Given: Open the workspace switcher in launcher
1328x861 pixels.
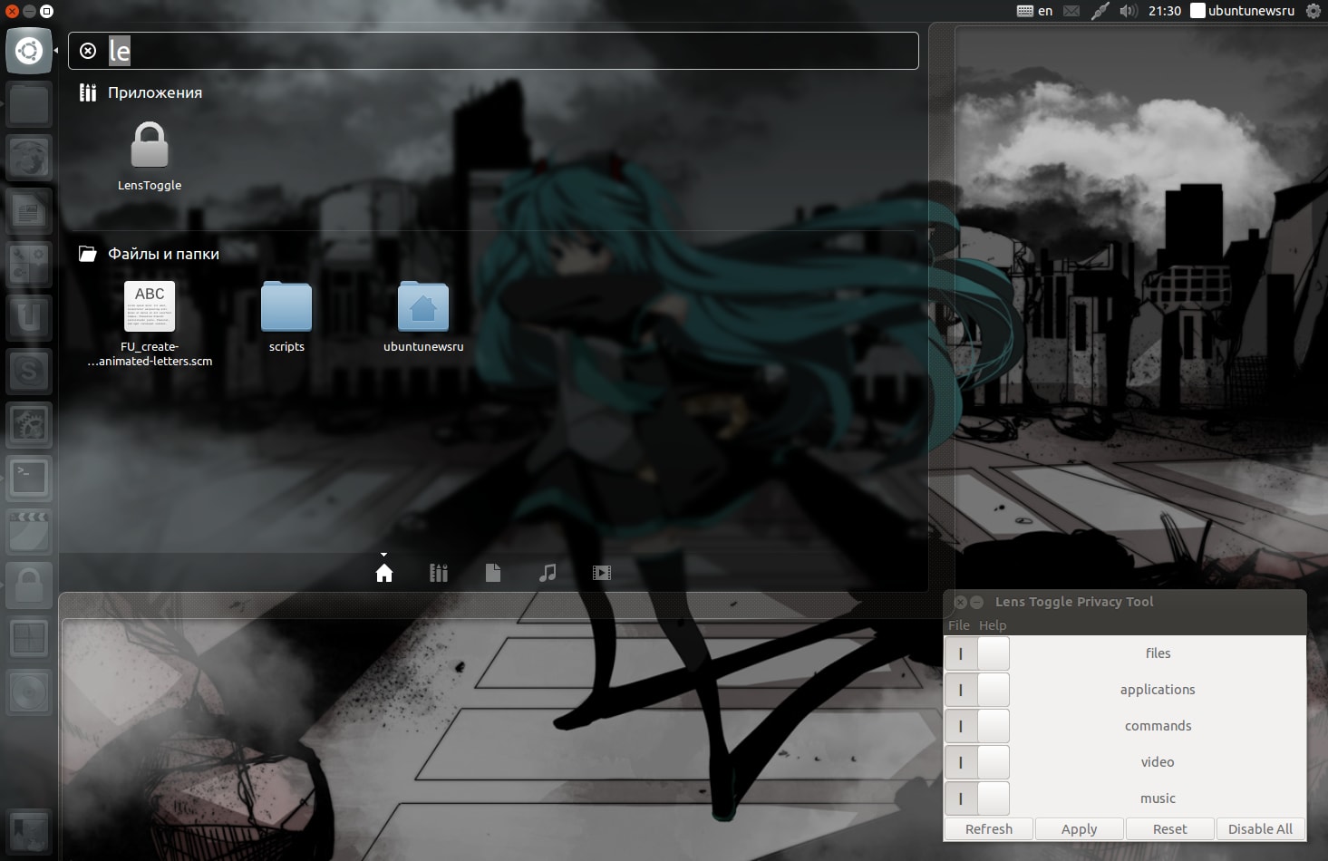Looking at the screenshot, I should tap(29, 639).
